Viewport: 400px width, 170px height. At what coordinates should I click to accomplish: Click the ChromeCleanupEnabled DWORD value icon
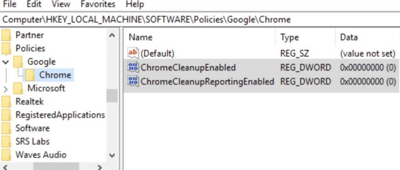pyautogui.click(x=133, y=68)
